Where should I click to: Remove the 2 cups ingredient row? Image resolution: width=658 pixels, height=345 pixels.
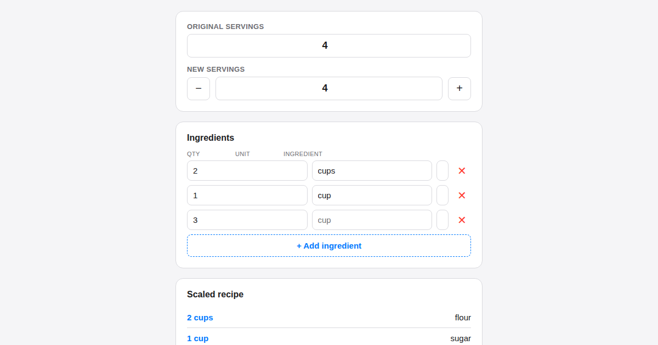[x=462, y=170]
